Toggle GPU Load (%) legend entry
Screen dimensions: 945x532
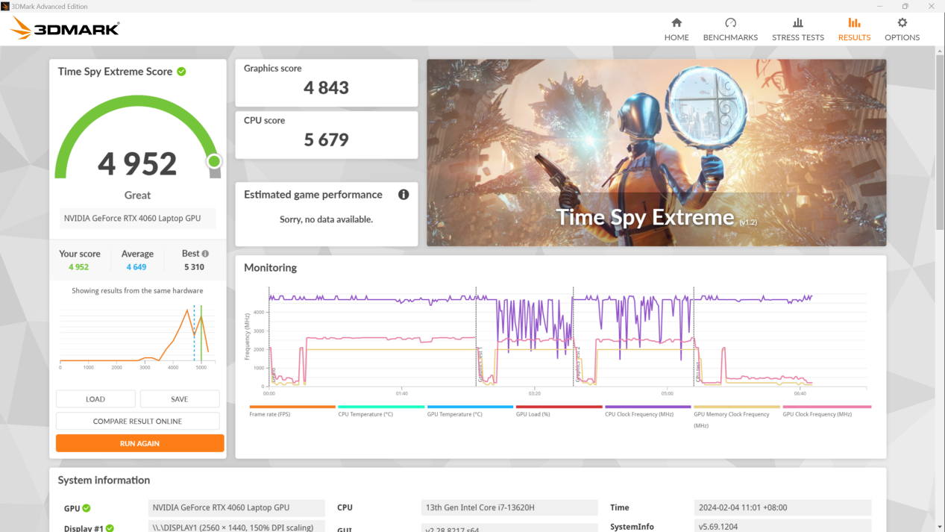[559, 411]
